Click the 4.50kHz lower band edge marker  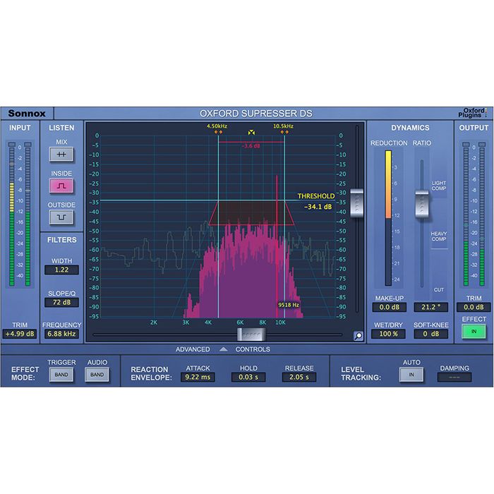pyautogui.click(x=218, y=131)
